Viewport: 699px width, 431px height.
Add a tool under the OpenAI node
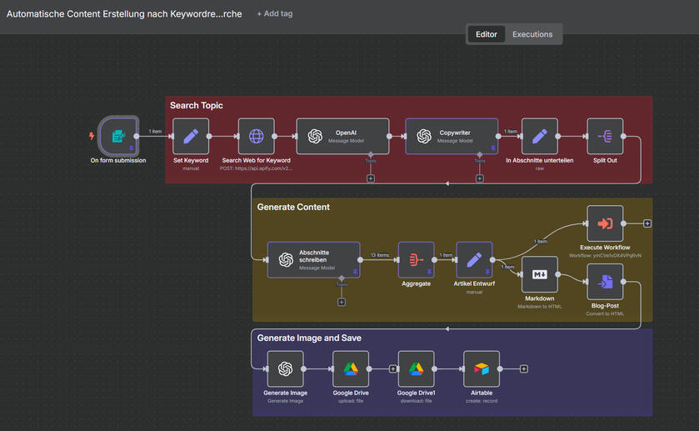[x=371, y=178]
